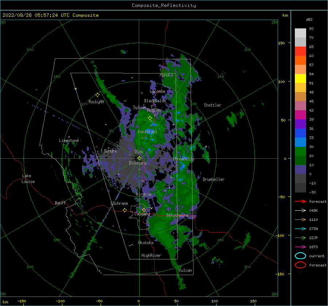Image resolution: width=328 pixels, height=306 pixels.
Task: Click the yellow radar-center marker near Olds
Action: tap(139, 158)
